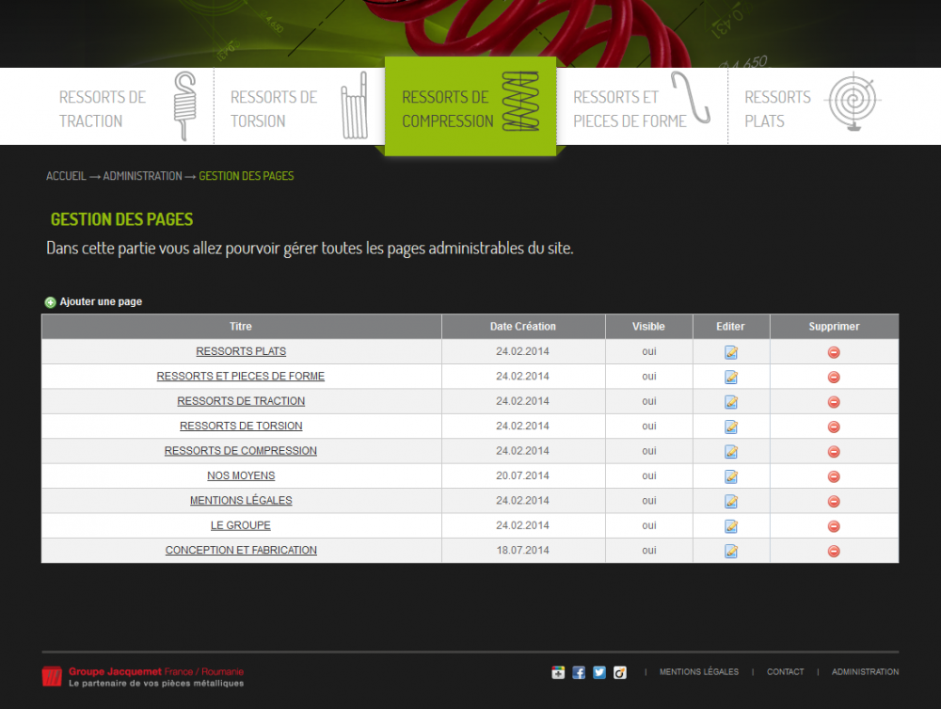The image size is (941, 709).
Task: Open editor for NOS MOYENS page
Action: click(x=731, y=476)
